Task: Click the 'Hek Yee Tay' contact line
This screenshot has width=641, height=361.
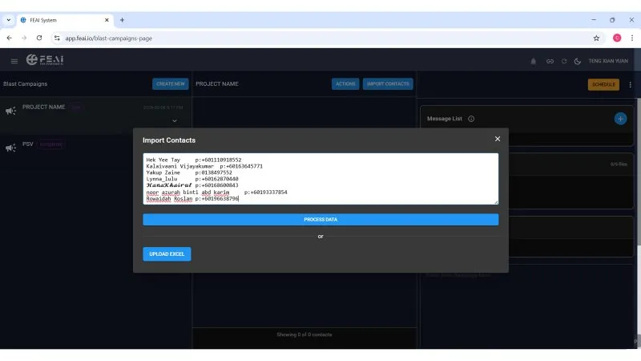Action: point(194,160)
